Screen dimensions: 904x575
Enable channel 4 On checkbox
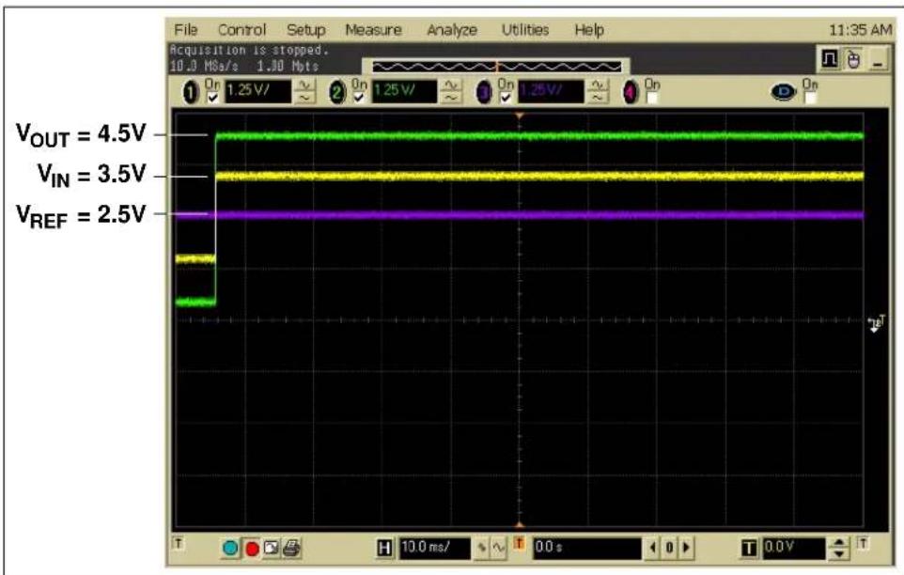[x=652, y=98]
